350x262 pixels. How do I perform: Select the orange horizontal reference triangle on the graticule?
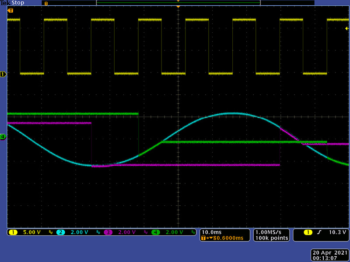tap(178, 7)
